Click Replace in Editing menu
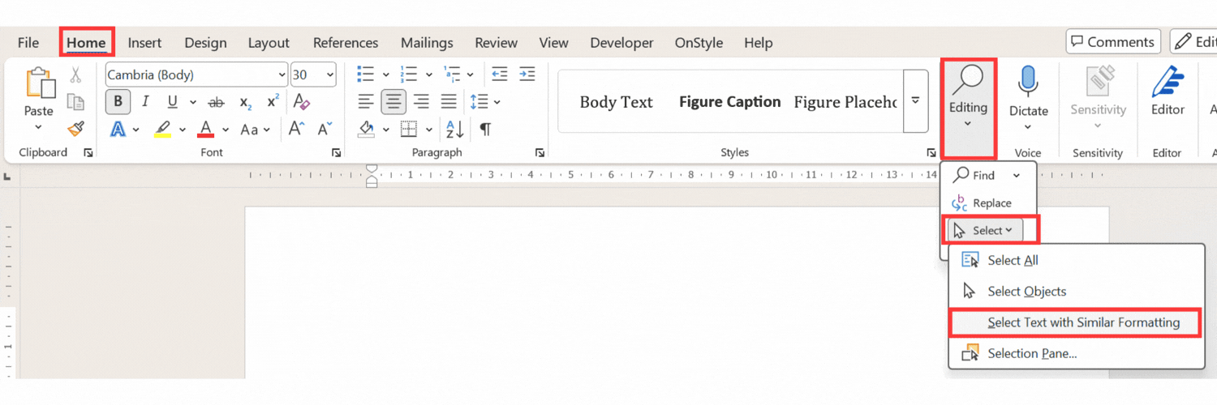The image size is (1217, 405). pyautogui.click(x=983, y=203)
